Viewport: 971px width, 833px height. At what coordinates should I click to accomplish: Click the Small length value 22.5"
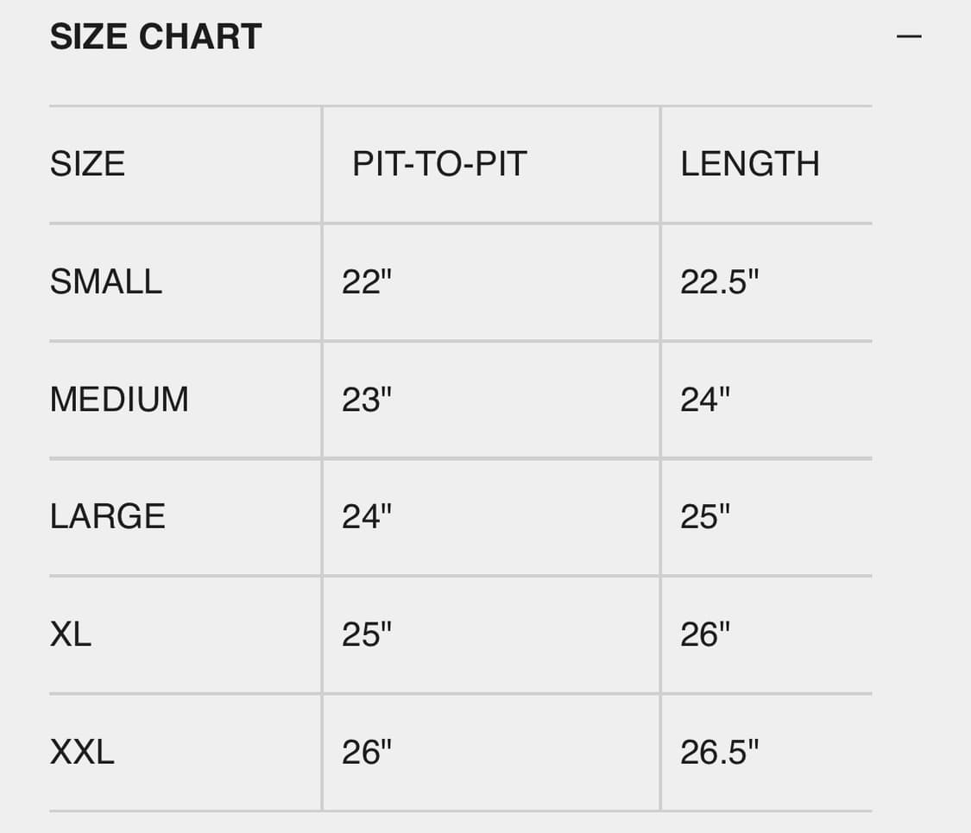(719, 282)
